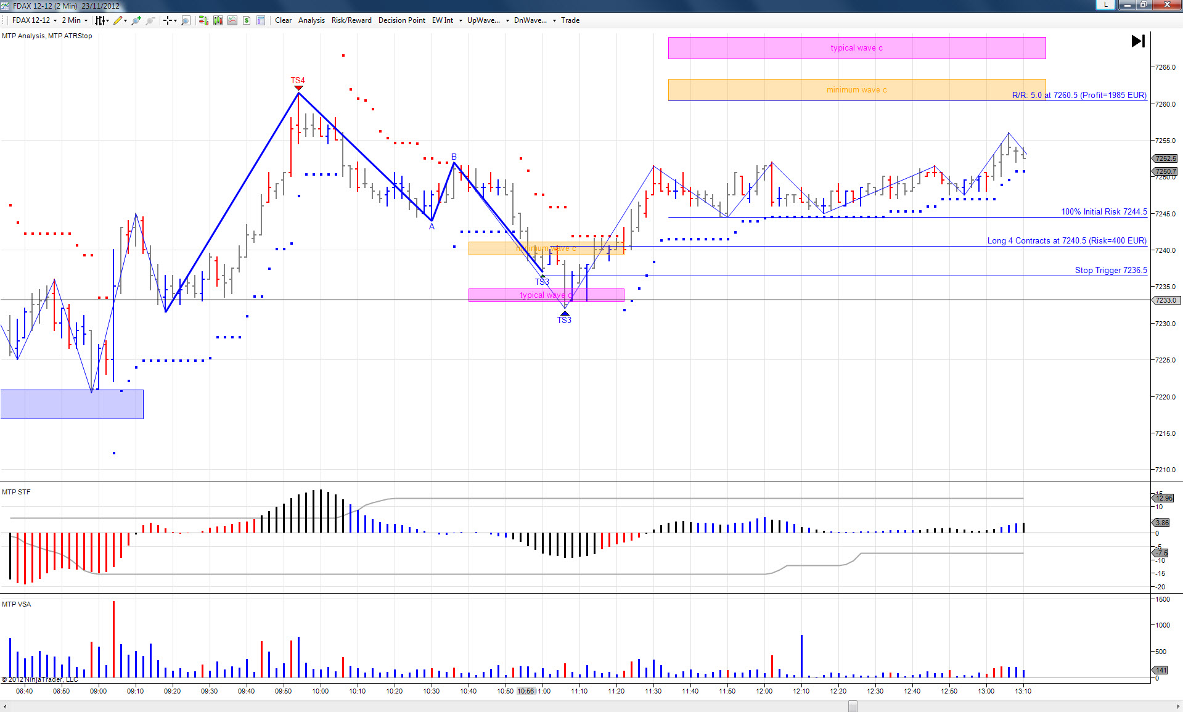Open the chart properties icon
The height and width of the screenshot is (712, 1183).
pos(261,20)
